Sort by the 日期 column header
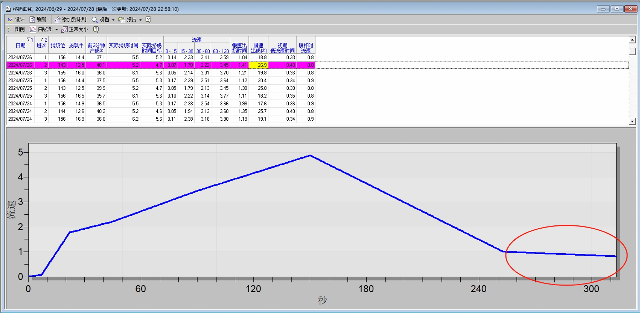The height and width of the screenshot is (313, 640). point(20,45)
